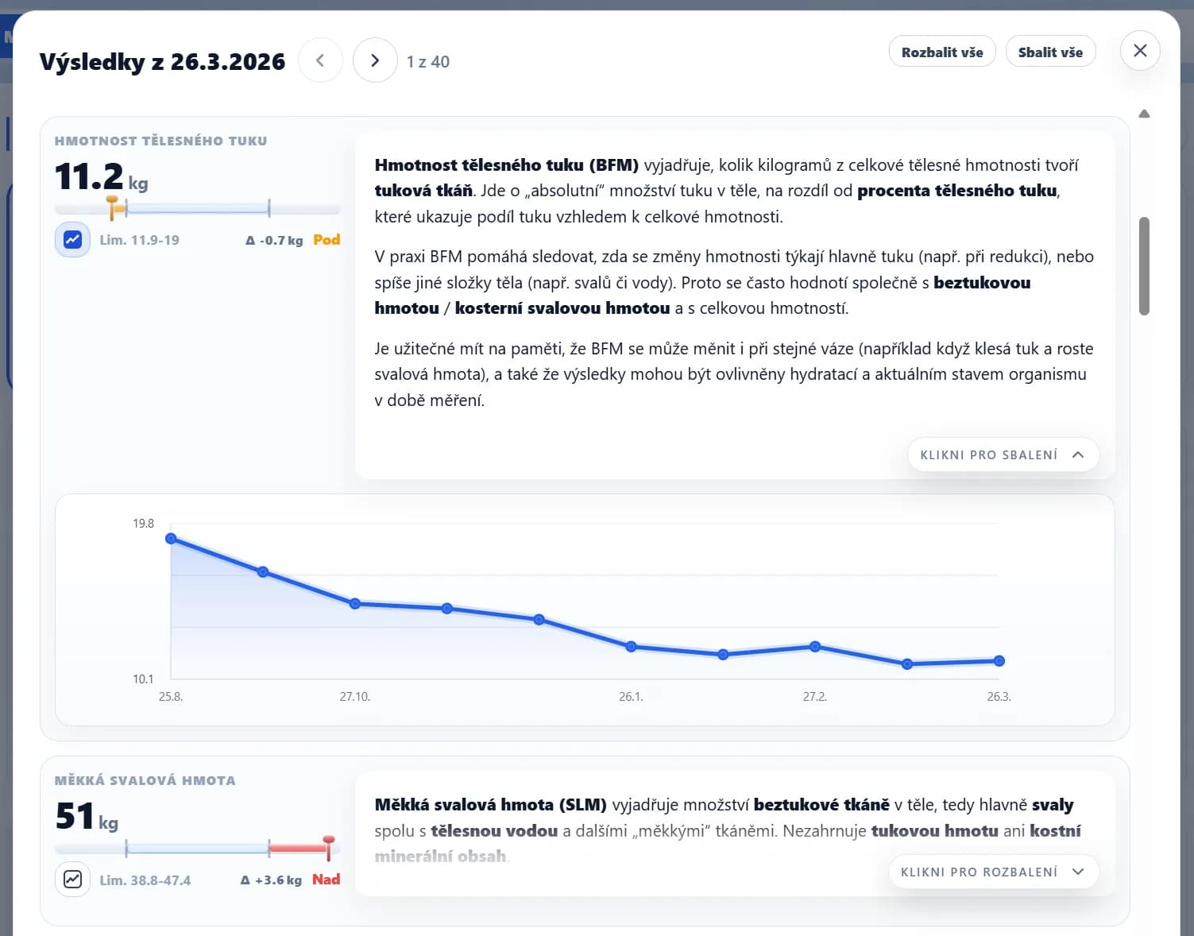
Task: Click the scroll-up arrow of the dialog
Action: [1144, 114]
